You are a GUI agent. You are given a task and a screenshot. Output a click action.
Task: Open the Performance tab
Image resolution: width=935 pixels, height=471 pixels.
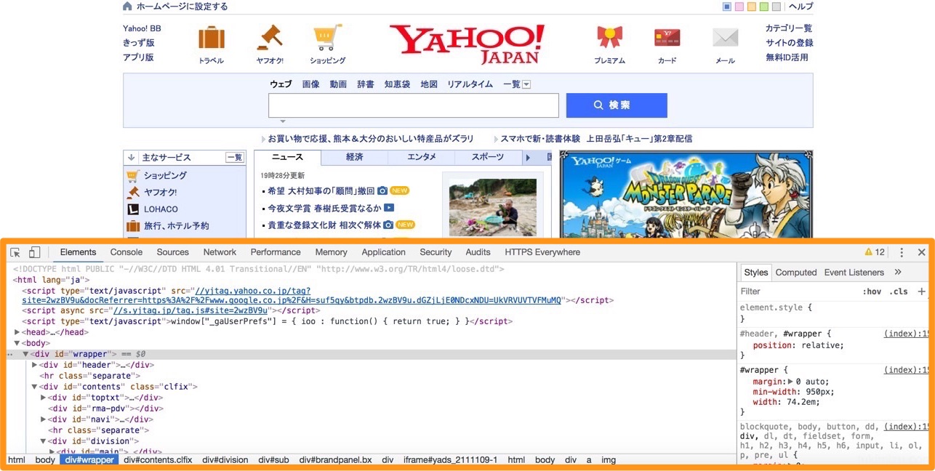tap(276, 252)
